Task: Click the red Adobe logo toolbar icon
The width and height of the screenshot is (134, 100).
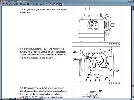Action: click(x=3, y=4)
